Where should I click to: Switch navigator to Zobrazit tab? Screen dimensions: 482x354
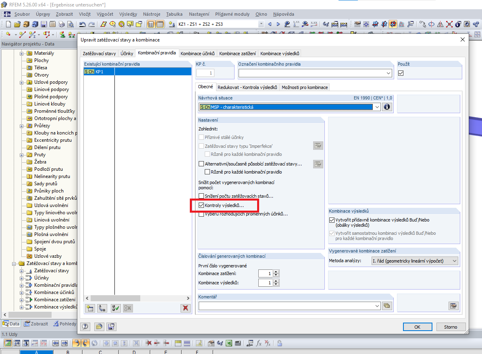tap(36, 323)
